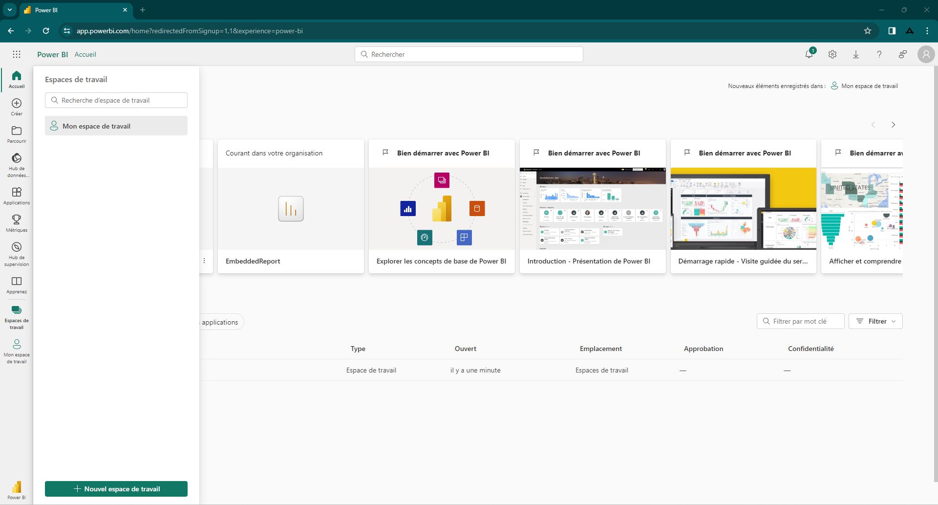The image size is (938, 505).
Task: Switch to Power BI browser tab
Action: pos(76,10)
